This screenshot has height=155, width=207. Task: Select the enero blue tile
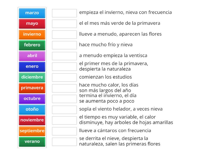(32, 66)
